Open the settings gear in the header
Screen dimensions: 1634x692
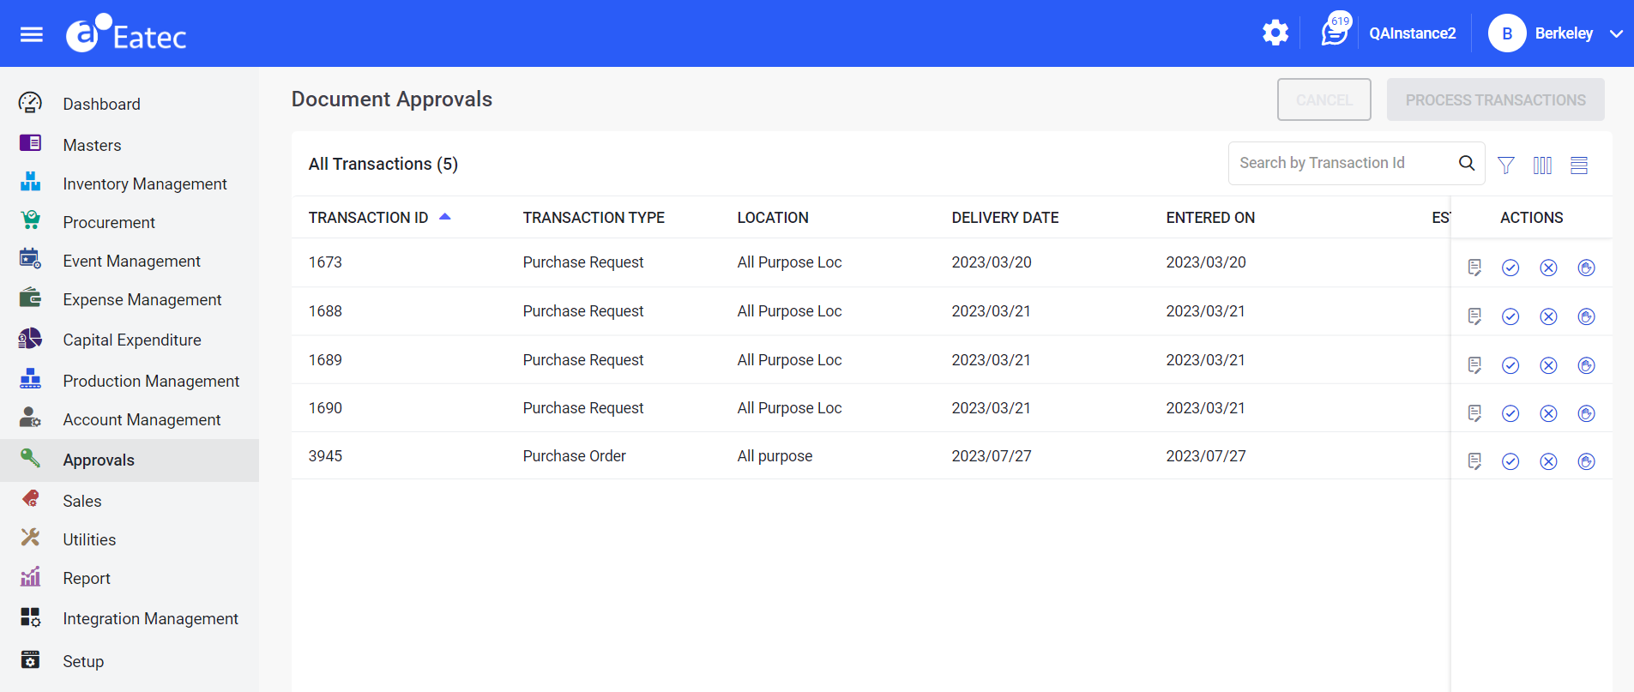pyautogui.click(x=1275, y=33)
